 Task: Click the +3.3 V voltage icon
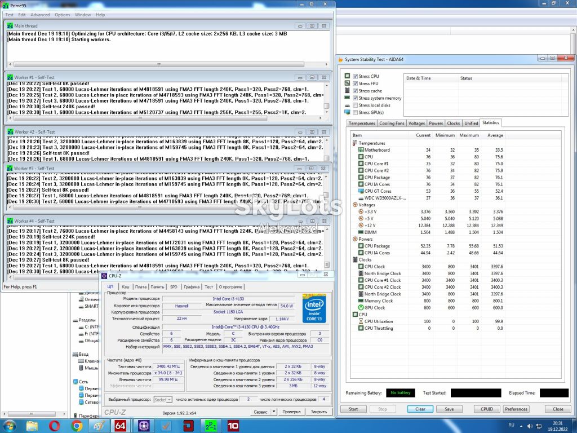361,211
